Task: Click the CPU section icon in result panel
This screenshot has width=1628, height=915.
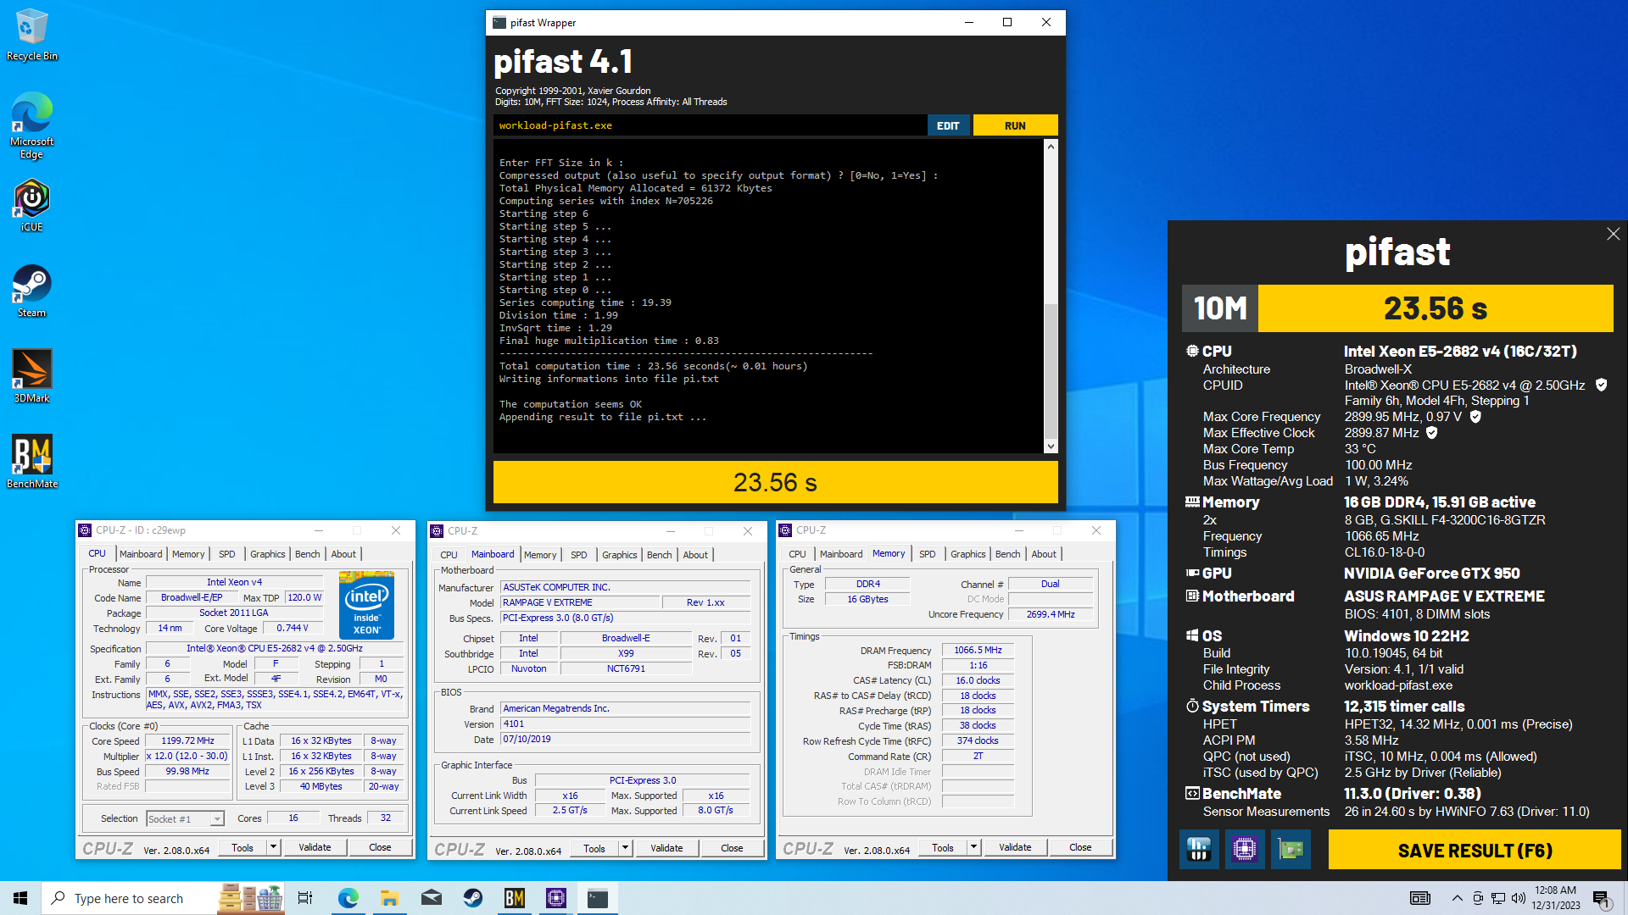Action: pos(1192,351)
